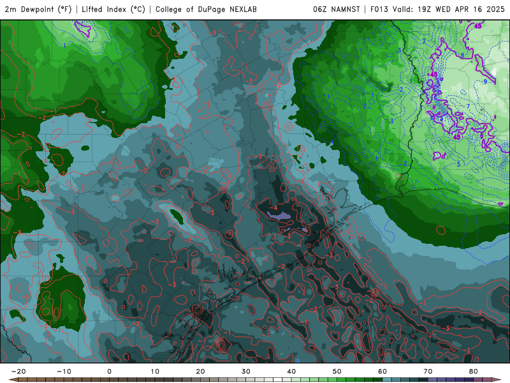The width and height of the screenshot is (510, 383).
Task: Click the 80 label on the color scale
Action: (474, 372)
